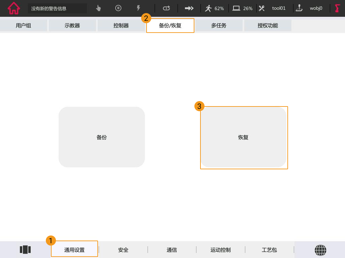The height and width of the screenshot is (258, 345).
Task: Open the running man speed 62% setting
Action: pyautogui.click(x=214, y=8)
